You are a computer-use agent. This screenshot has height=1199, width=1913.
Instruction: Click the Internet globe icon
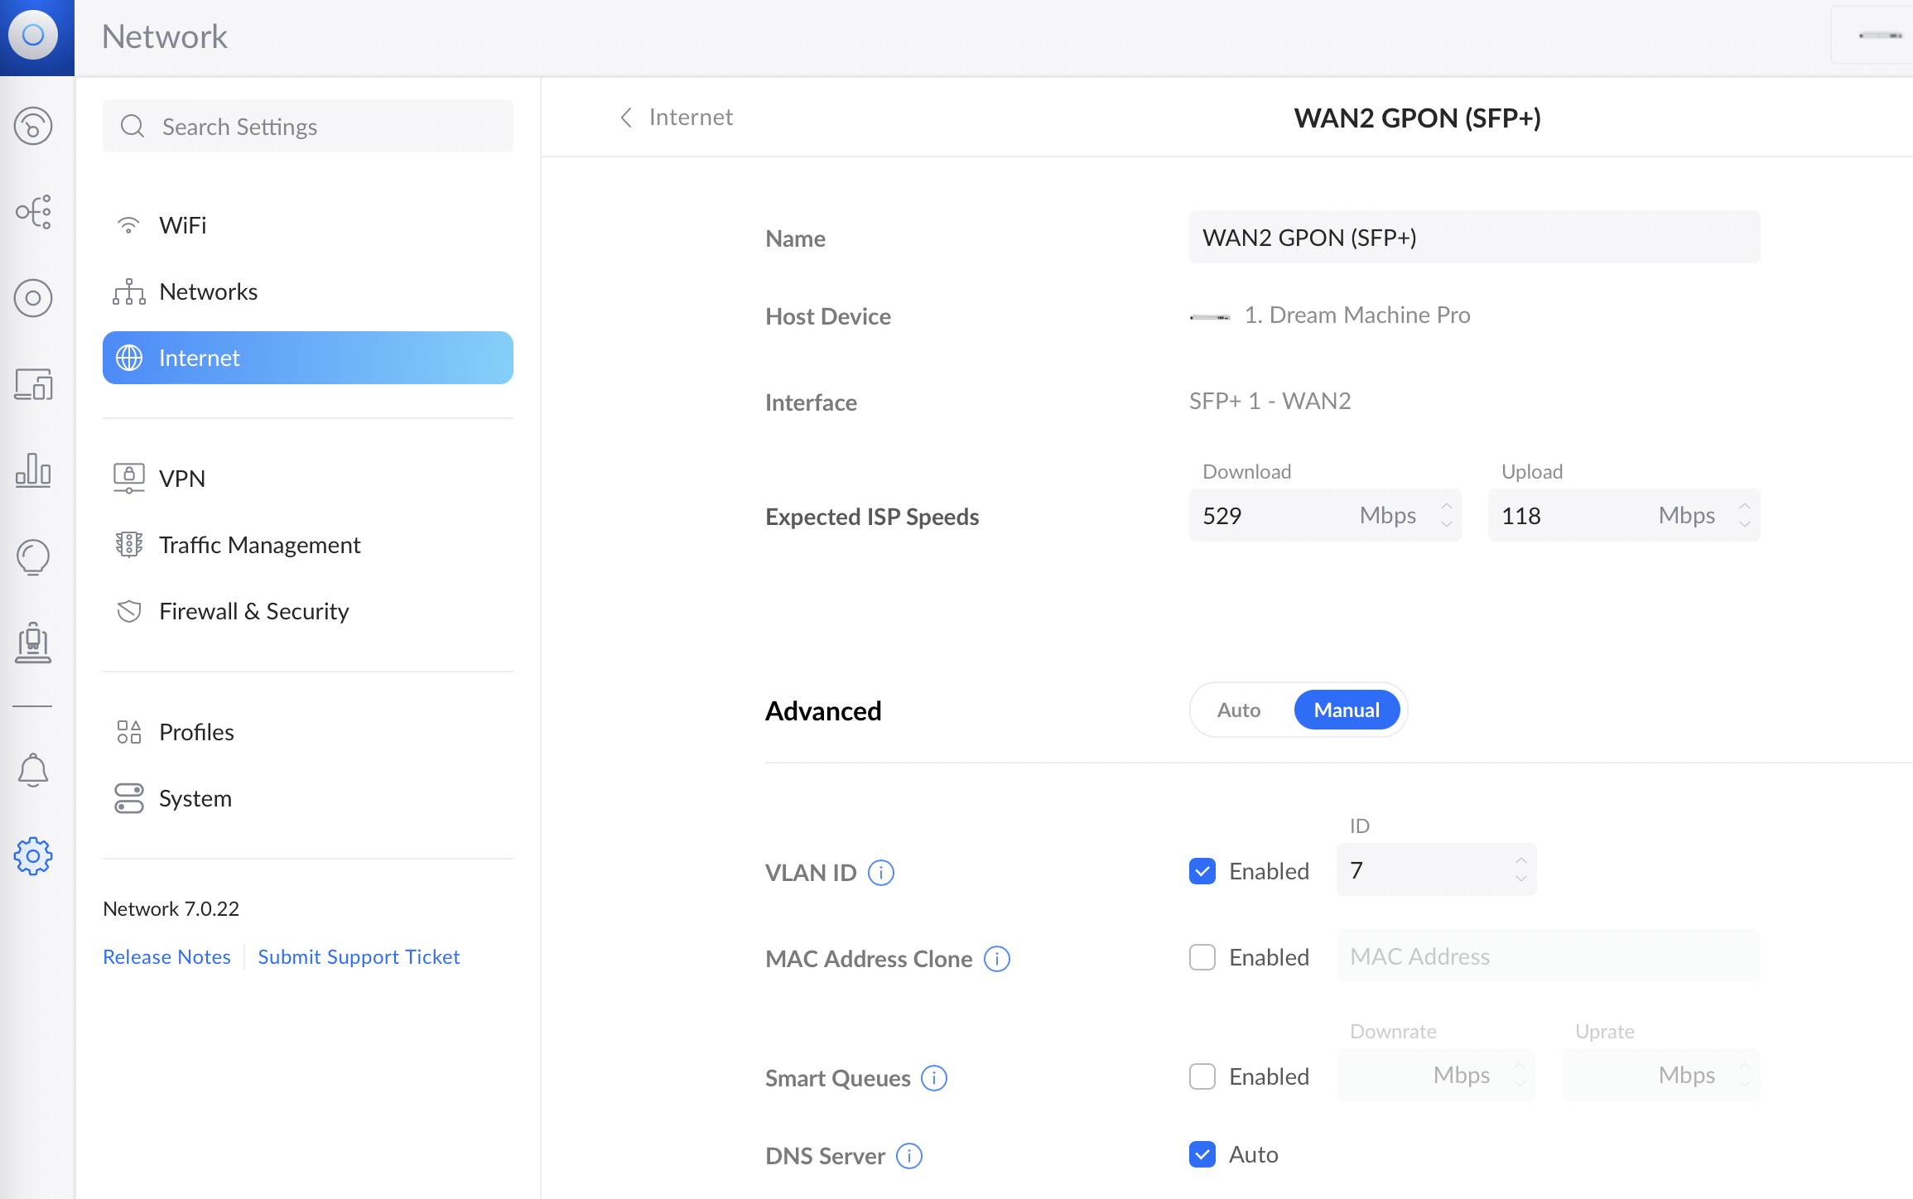click(129, 358)
